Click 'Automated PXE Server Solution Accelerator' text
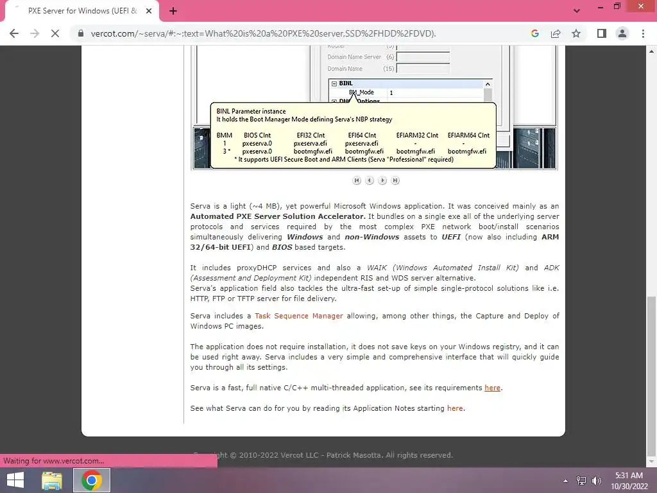 point(278,216)
